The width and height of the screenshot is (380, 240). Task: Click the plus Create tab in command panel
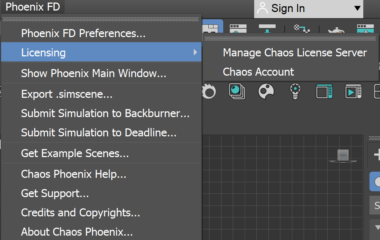[377, 155]
